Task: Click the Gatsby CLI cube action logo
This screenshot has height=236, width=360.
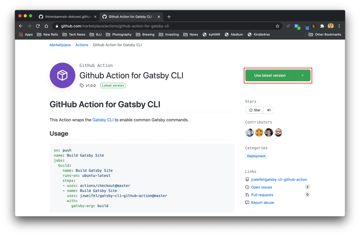Action: (62, 76)
